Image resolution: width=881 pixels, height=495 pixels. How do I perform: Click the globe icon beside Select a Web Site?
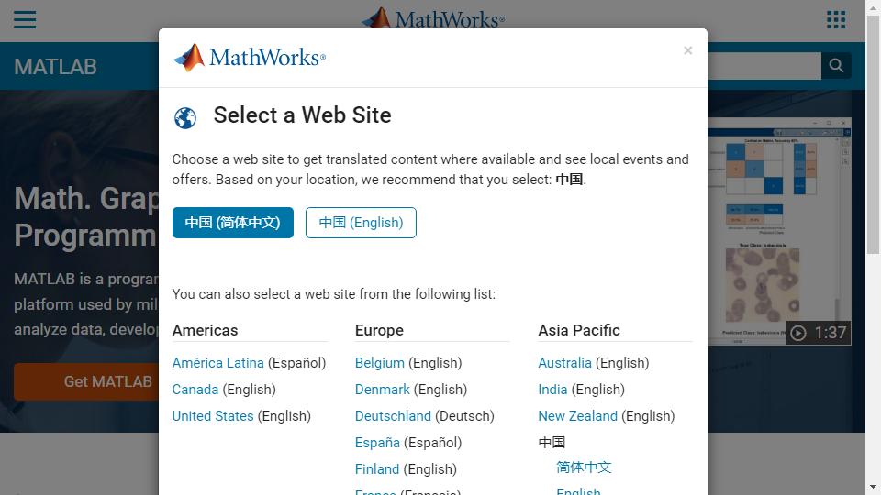185,118
